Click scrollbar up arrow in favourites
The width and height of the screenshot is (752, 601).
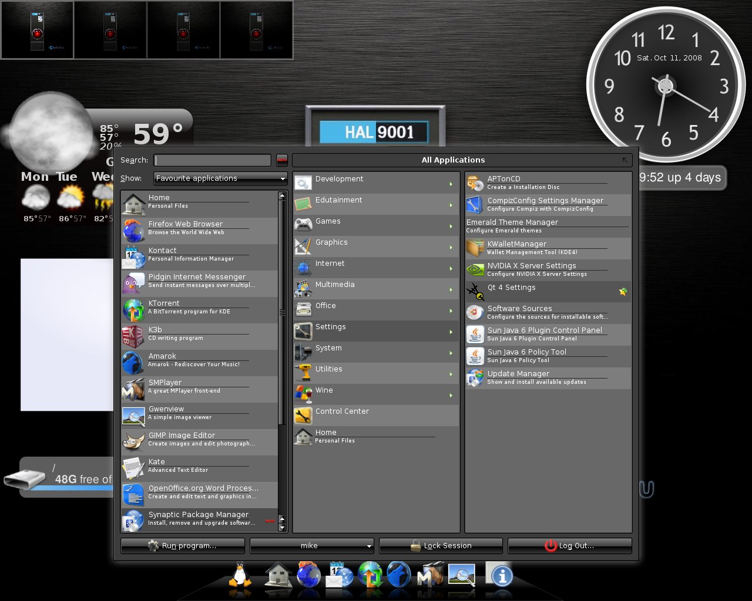283,195
